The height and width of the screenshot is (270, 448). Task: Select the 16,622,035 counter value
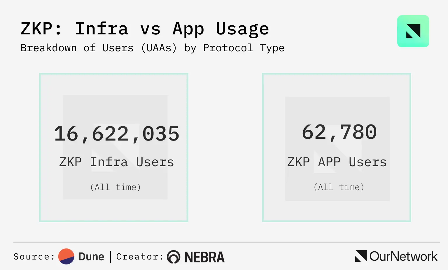pos(117,134)
